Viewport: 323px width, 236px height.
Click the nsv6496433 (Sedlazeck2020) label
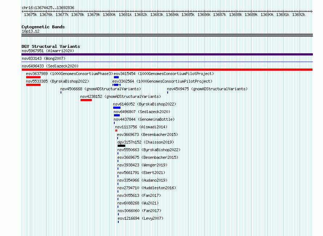[x=50, y=66]
